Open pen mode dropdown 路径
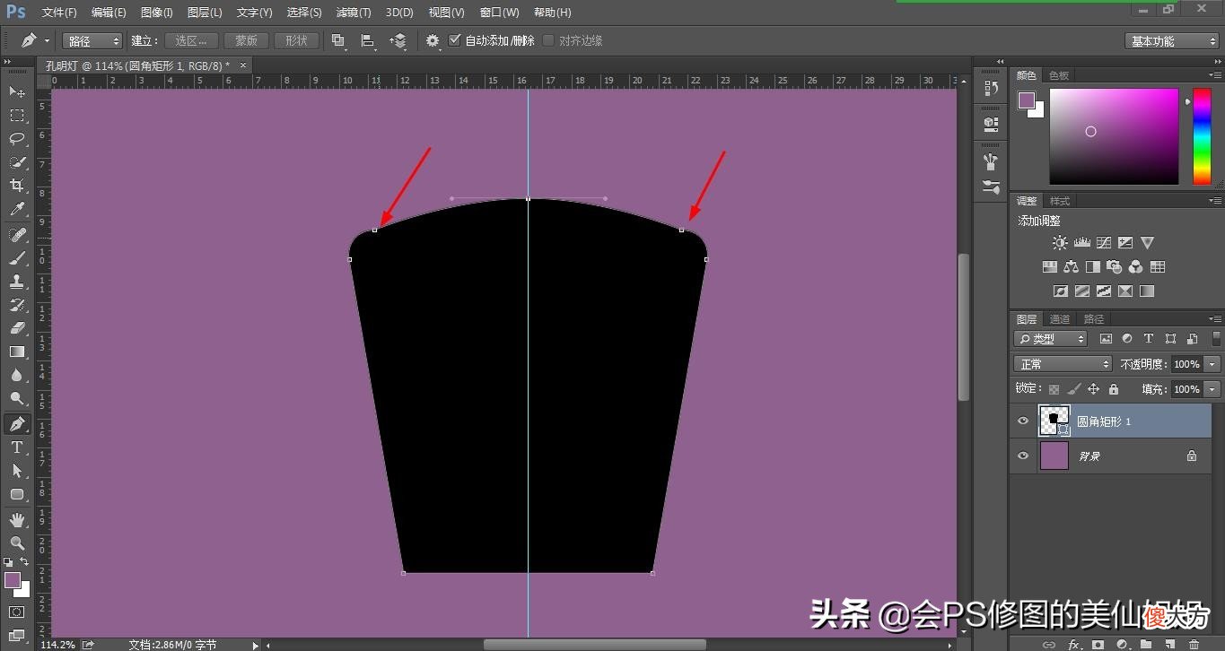The width and height of the screenshot is (1225, 651). point(92,40)
